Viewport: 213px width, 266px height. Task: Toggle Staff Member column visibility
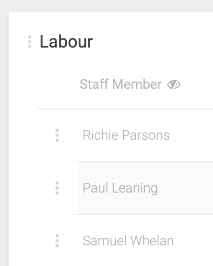point(174,85)
